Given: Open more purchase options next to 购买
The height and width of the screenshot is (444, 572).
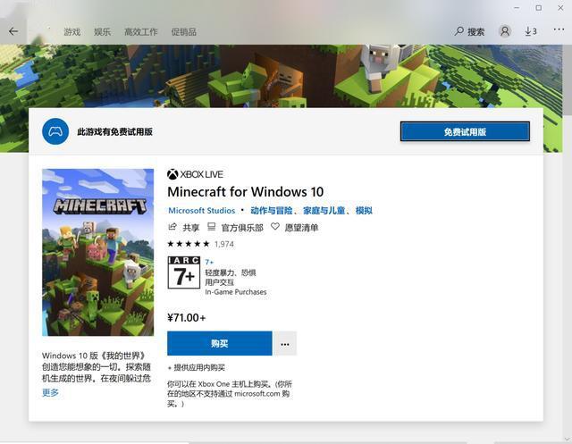Looking at the screenshot, I should (285, 343).
